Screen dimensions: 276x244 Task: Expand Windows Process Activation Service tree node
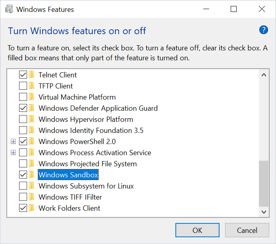14,152
